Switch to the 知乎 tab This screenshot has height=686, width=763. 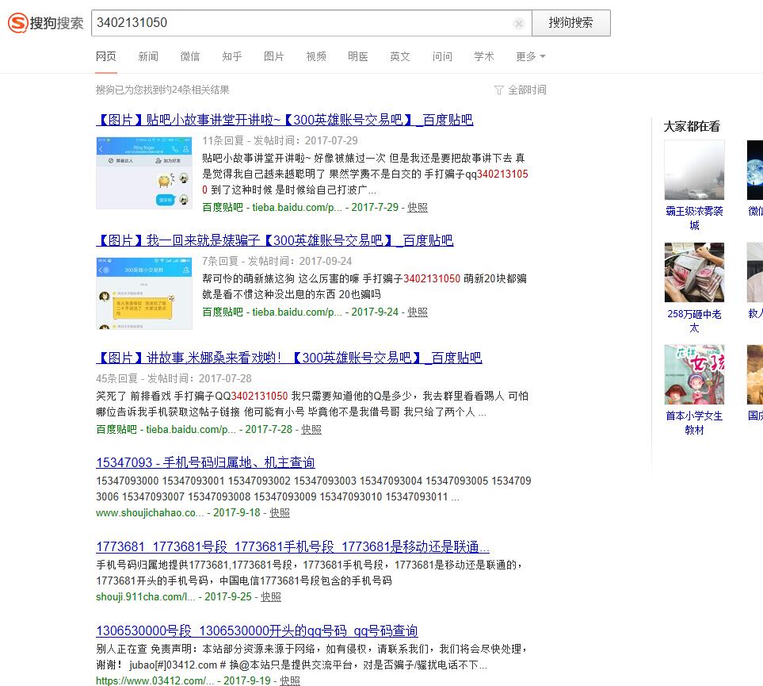[x=232, y=56]
